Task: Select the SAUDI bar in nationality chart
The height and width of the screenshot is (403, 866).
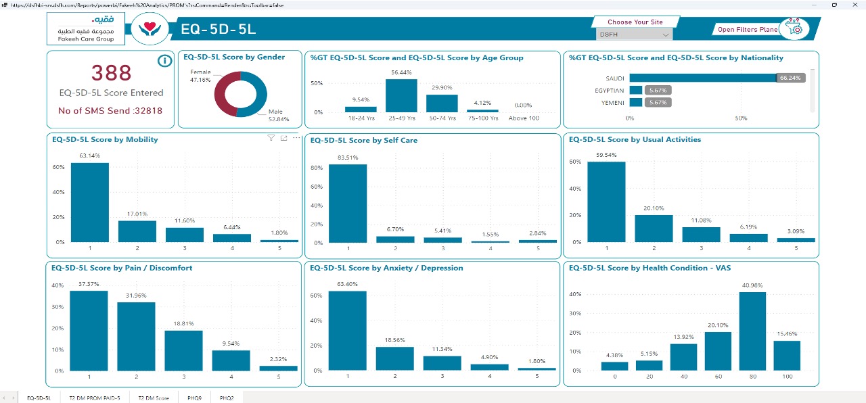Action: click(x=702, y=78)
